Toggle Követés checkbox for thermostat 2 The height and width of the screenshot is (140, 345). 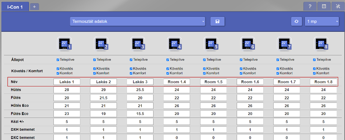tap(95, 69)
